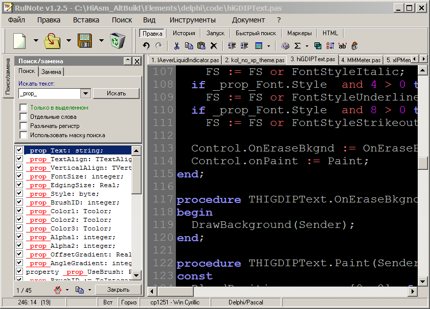Expand the Sigma dropdown arrow

[307, 46]
